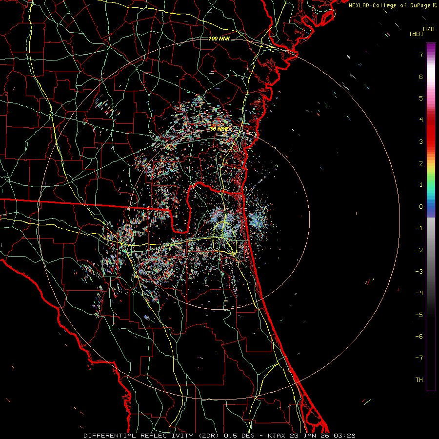The width and height of the screenshot is (439, 439).
Task: Click the -5 value on the color scale
Action: [x=419, y=315]
